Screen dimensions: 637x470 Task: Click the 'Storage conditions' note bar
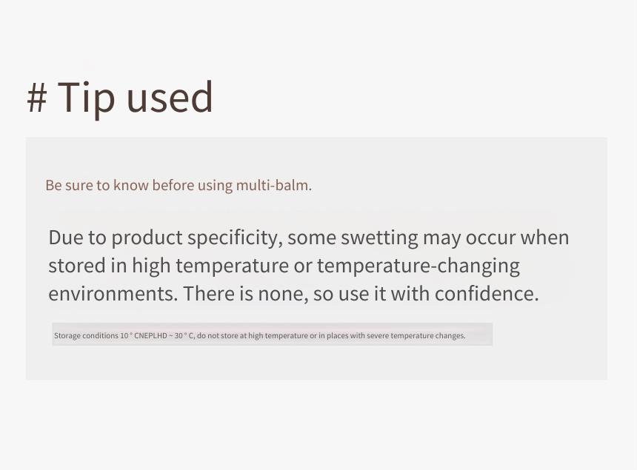(x=272, y=335)
